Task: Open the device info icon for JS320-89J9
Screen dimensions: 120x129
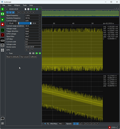Action: coord(28,9)
